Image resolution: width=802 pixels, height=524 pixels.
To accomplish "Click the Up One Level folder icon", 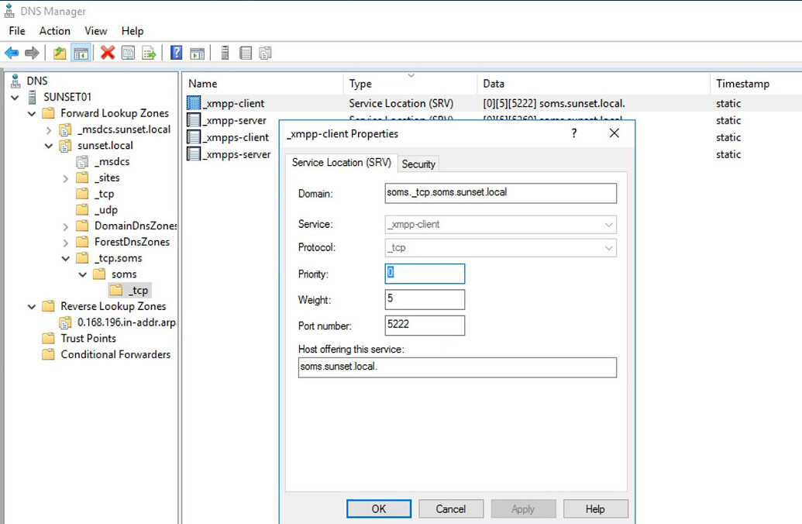I will pyautogui.click(x=60, y=53).
